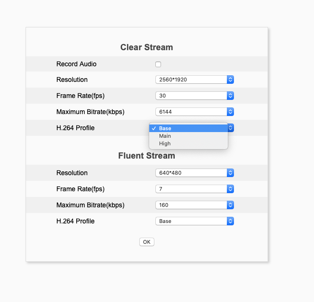Click the blue arrows of Clear Stream Maximum Bitrate

tap(230, 112)
